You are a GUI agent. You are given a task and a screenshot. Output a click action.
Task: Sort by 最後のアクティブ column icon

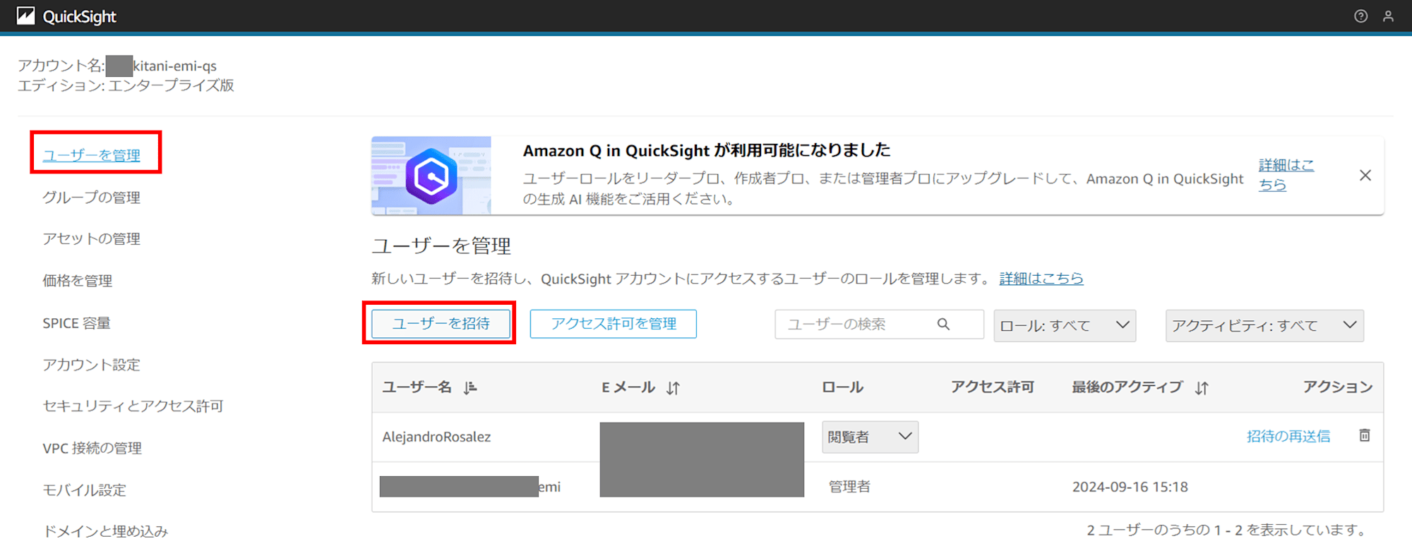click(1202, 387)
